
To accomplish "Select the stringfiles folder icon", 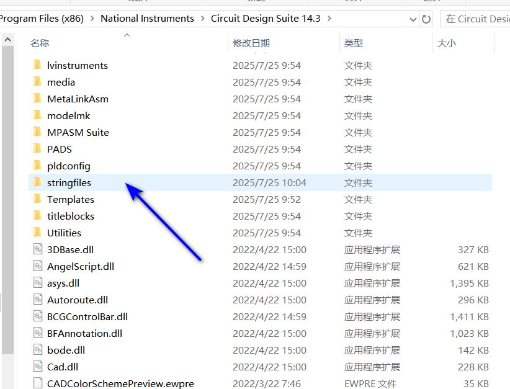I will [x=37, y=182].
